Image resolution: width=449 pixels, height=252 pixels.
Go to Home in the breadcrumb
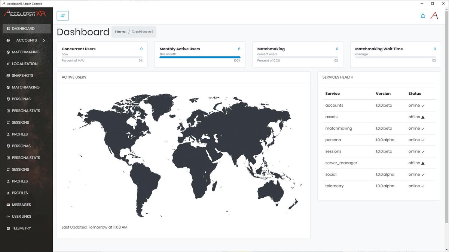pyautogui.click(x=120, y=32)
